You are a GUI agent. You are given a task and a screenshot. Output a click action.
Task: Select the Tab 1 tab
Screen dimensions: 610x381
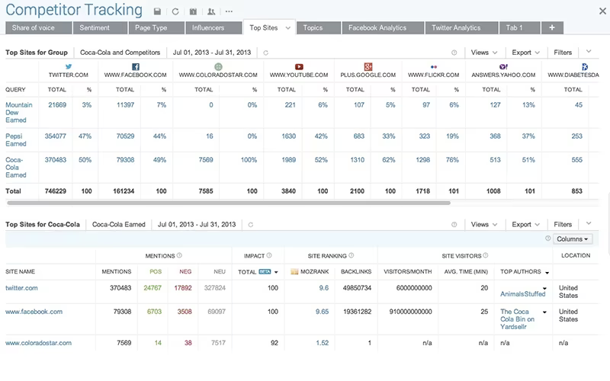point(520,27)
